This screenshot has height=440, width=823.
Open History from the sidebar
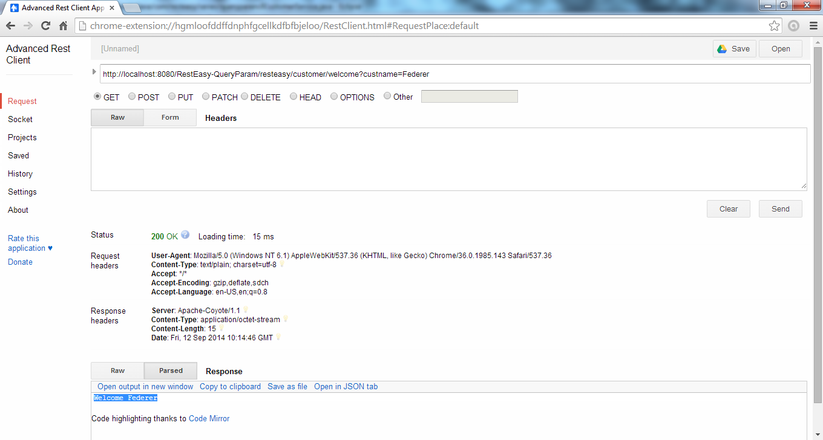(20, 173)
